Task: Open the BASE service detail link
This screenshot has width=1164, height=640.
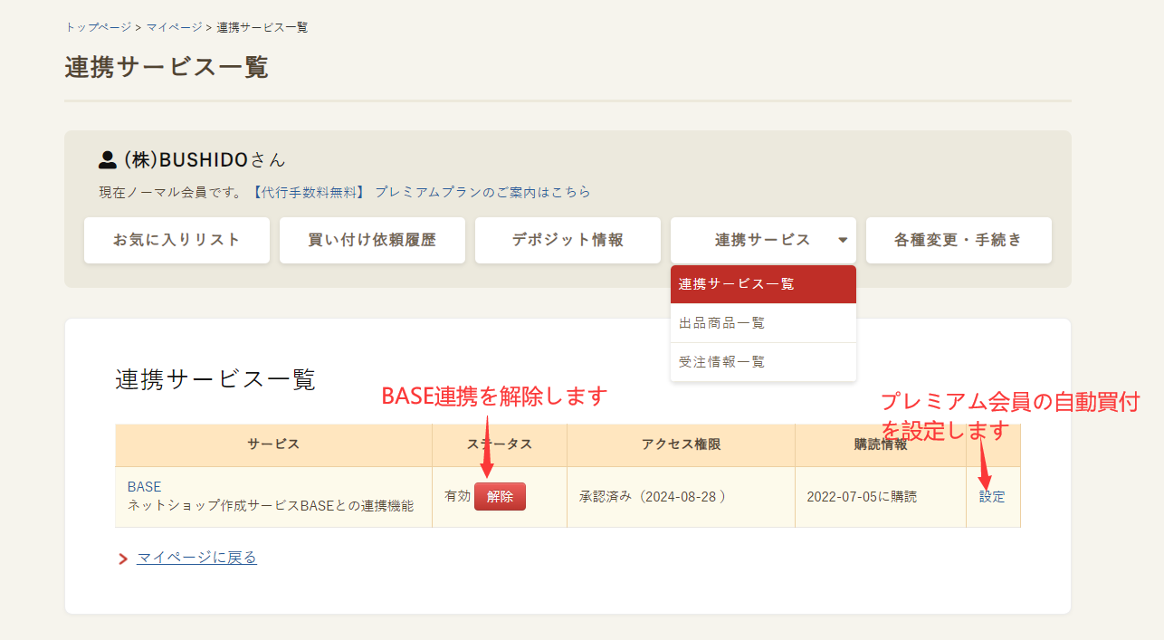Action: 143,486
